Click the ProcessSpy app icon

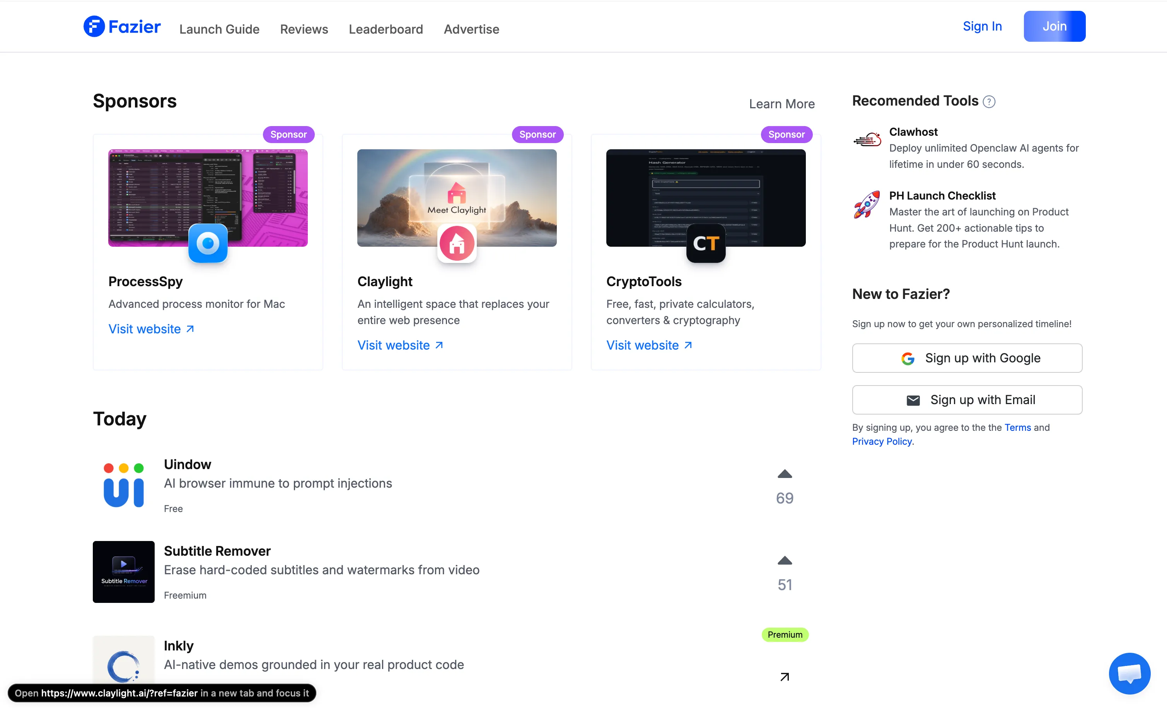[208, 244]
